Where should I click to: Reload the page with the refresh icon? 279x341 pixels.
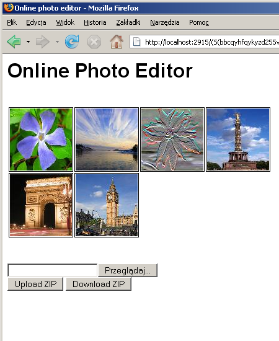click(x=72, y=42)
